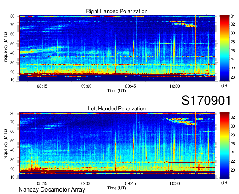
Task: Click the 24 label on top colorbar
Action: pos(233,60)
